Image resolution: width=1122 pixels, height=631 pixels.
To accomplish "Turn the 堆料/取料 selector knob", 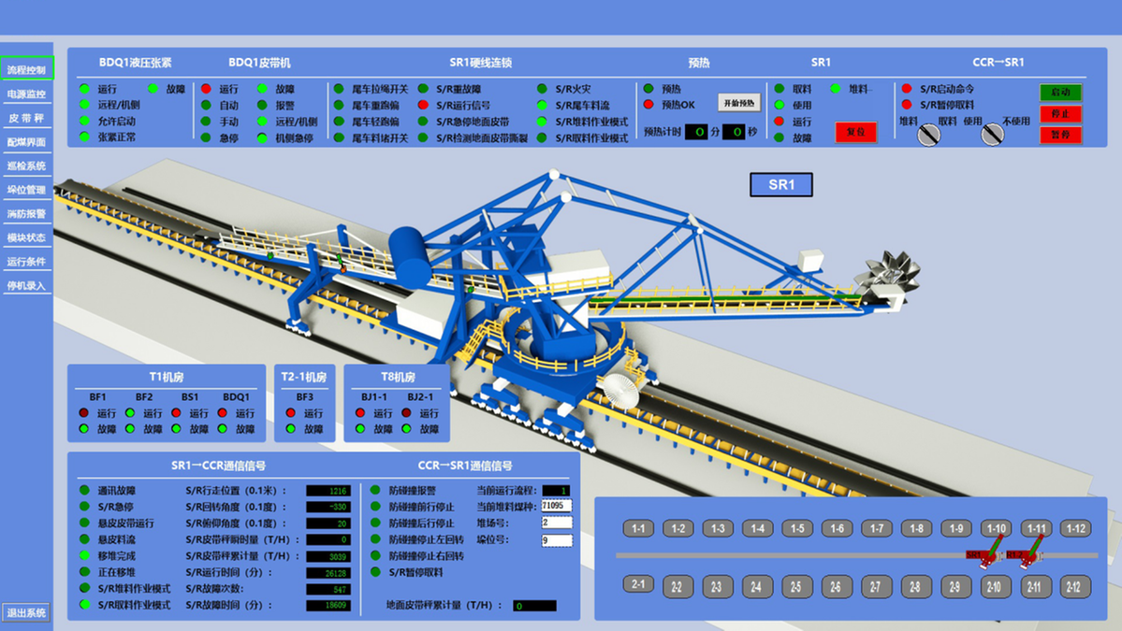I will click(x=927, y=136).
